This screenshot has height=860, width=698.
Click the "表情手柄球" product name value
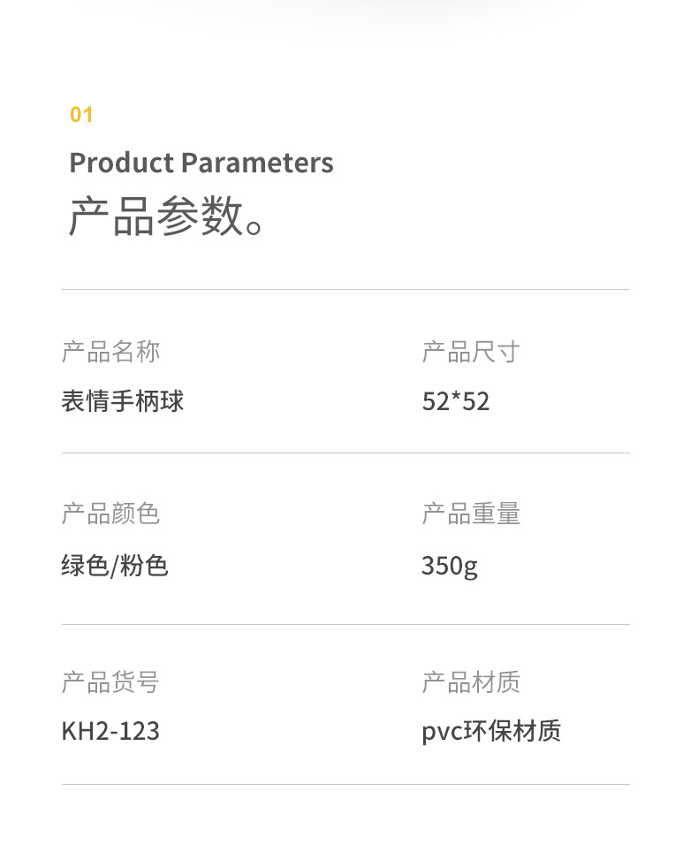123,401
